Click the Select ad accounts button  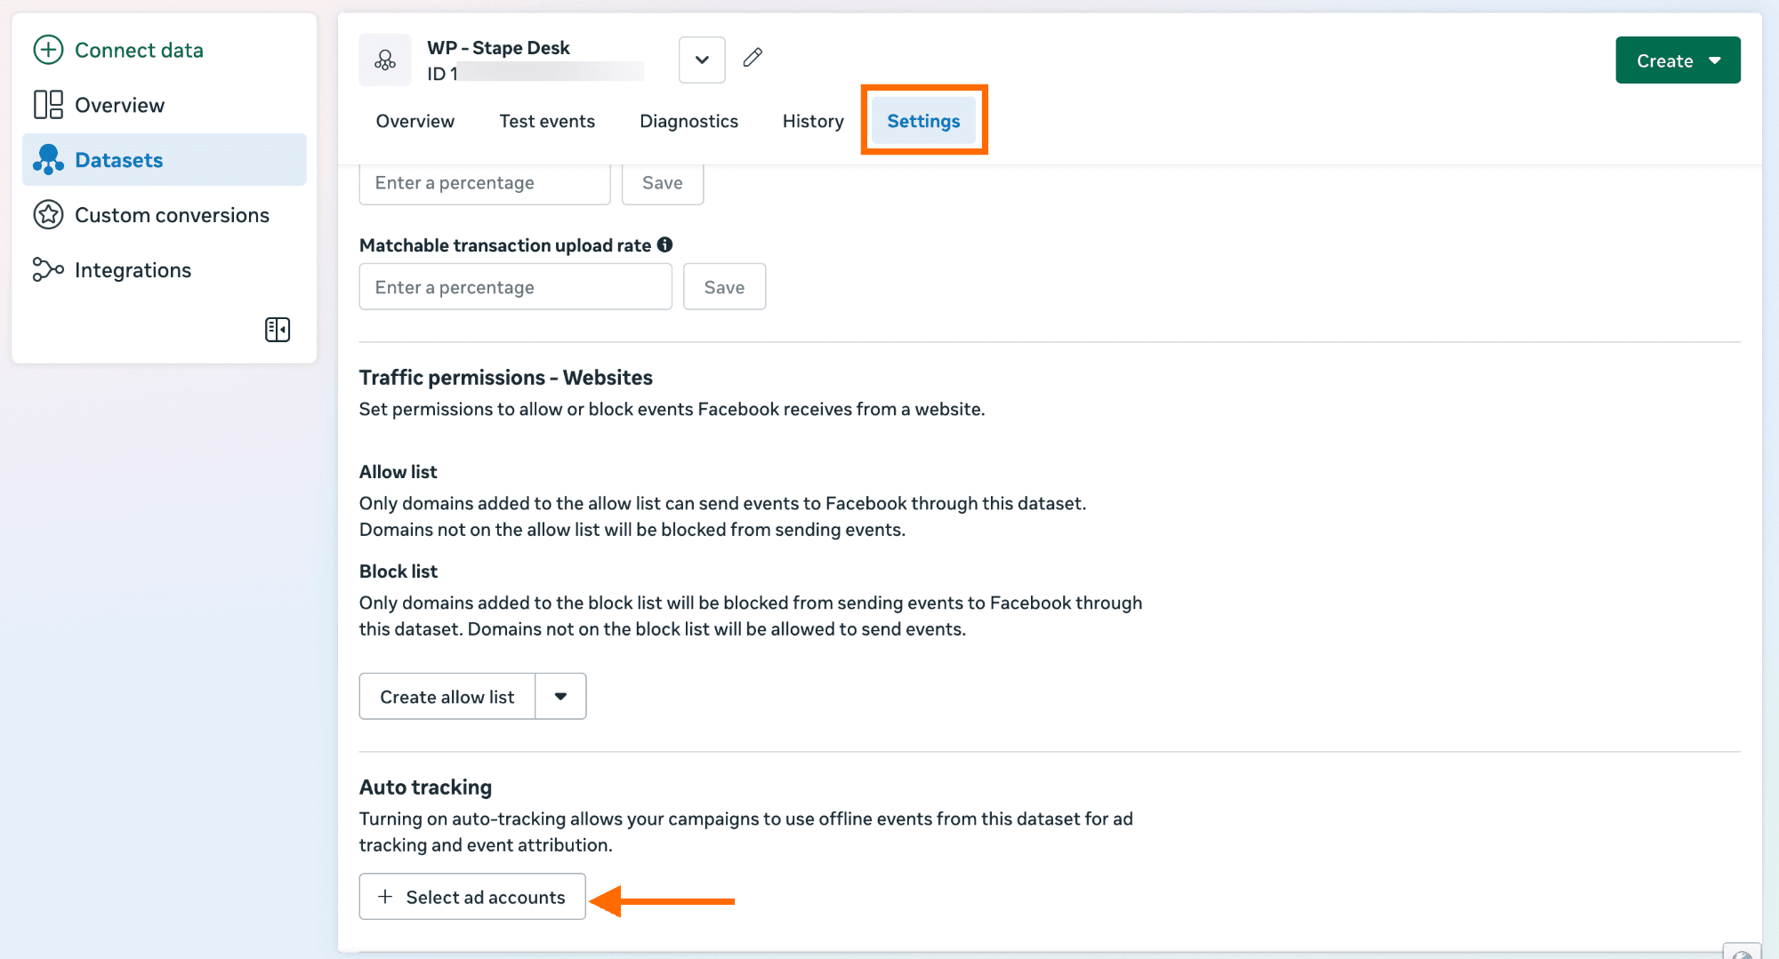click(471, 897)
